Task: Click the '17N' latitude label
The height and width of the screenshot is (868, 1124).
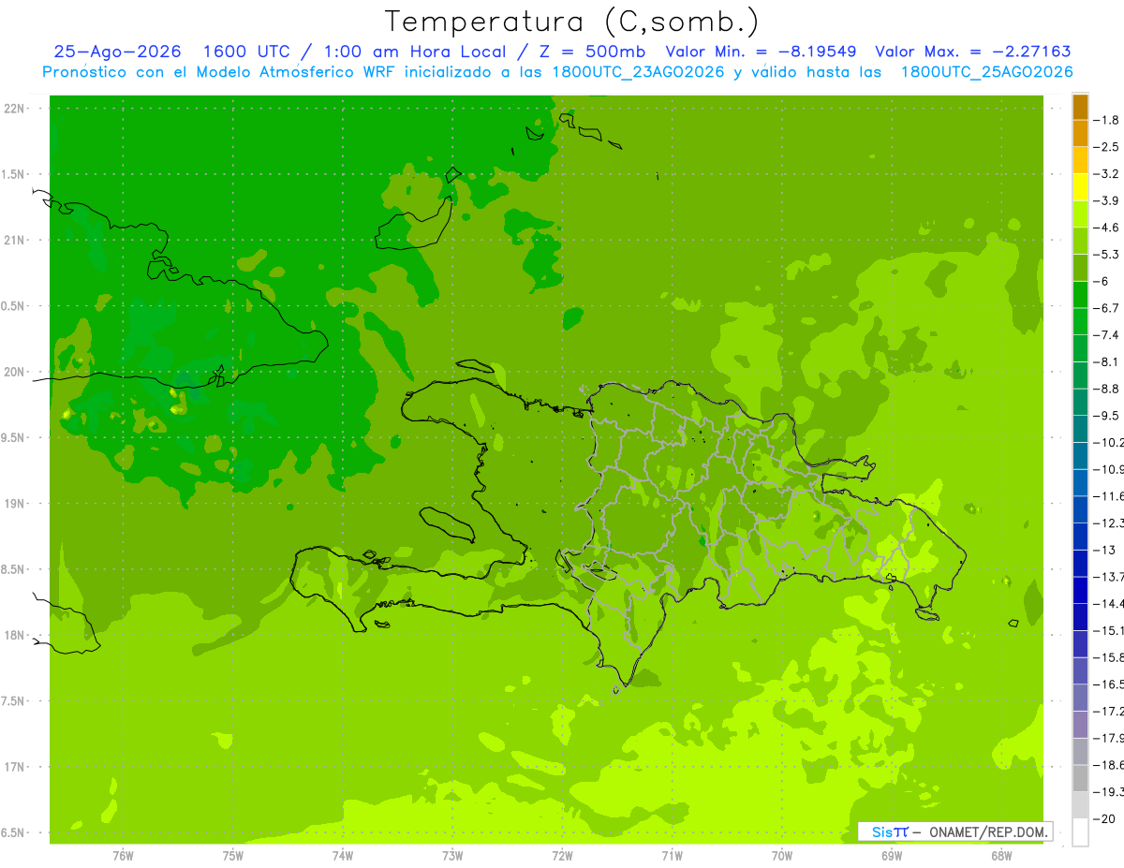Action: click(14, 767)
